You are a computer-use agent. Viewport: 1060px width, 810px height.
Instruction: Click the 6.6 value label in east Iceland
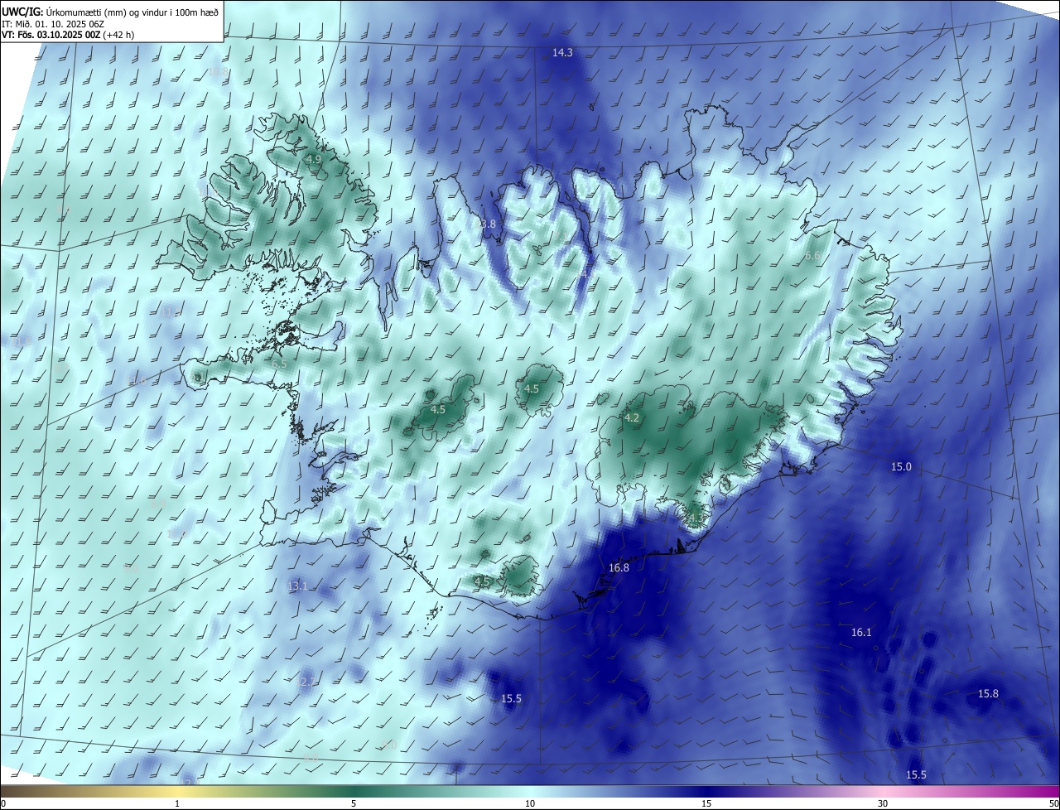pos(812,257)
